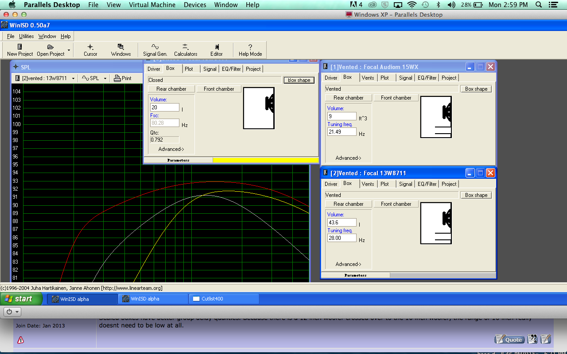Viewport: 567px width, 354px height.
Task: Click the Qtc field showing 0.792
Action: click(x=164, y=140)
